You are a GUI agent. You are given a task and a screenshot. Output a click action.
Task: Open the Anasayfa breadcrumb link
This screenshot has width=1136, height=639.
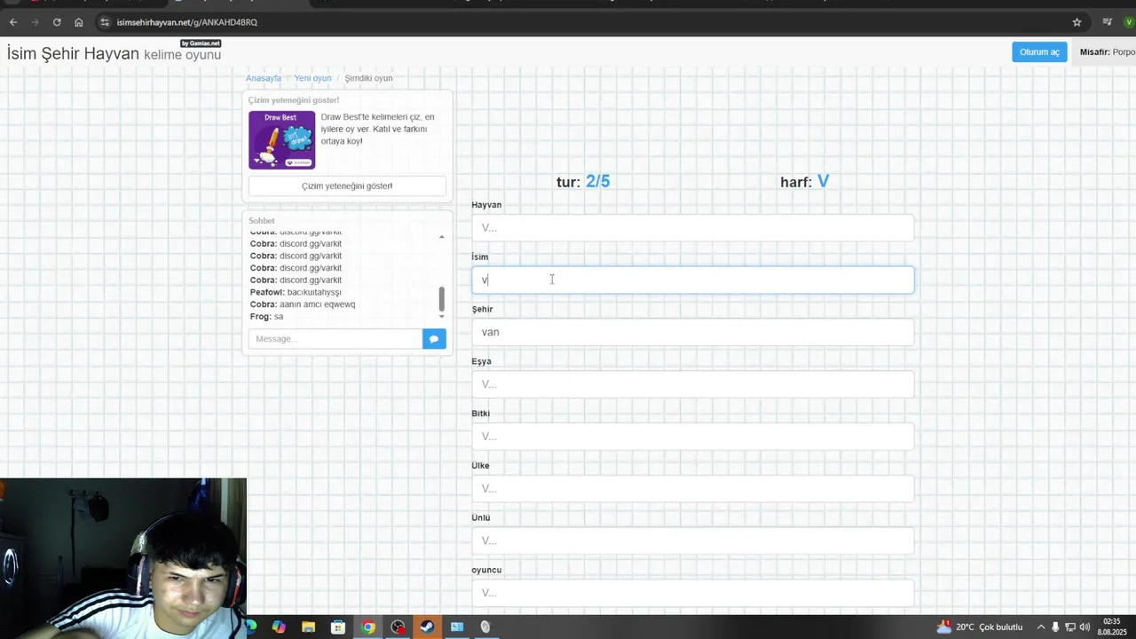point(264,78)
